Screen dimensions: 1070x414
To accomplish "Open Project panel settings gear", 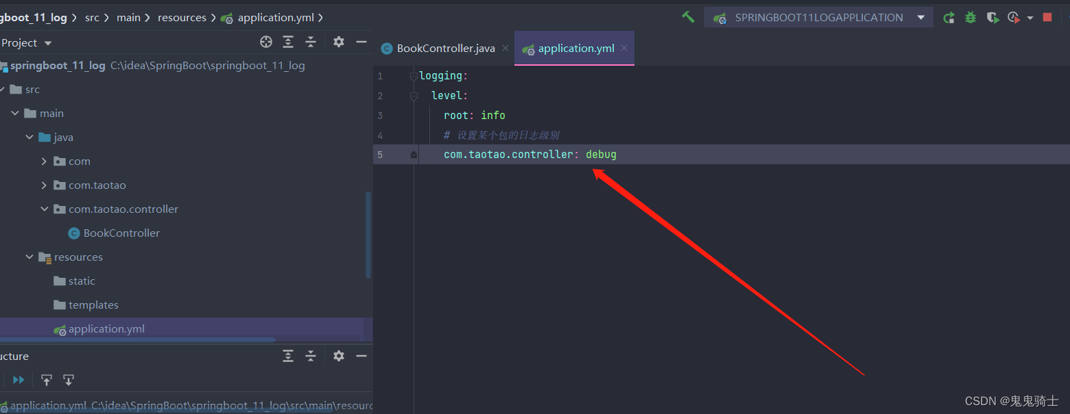I will [x=339, y=42].
